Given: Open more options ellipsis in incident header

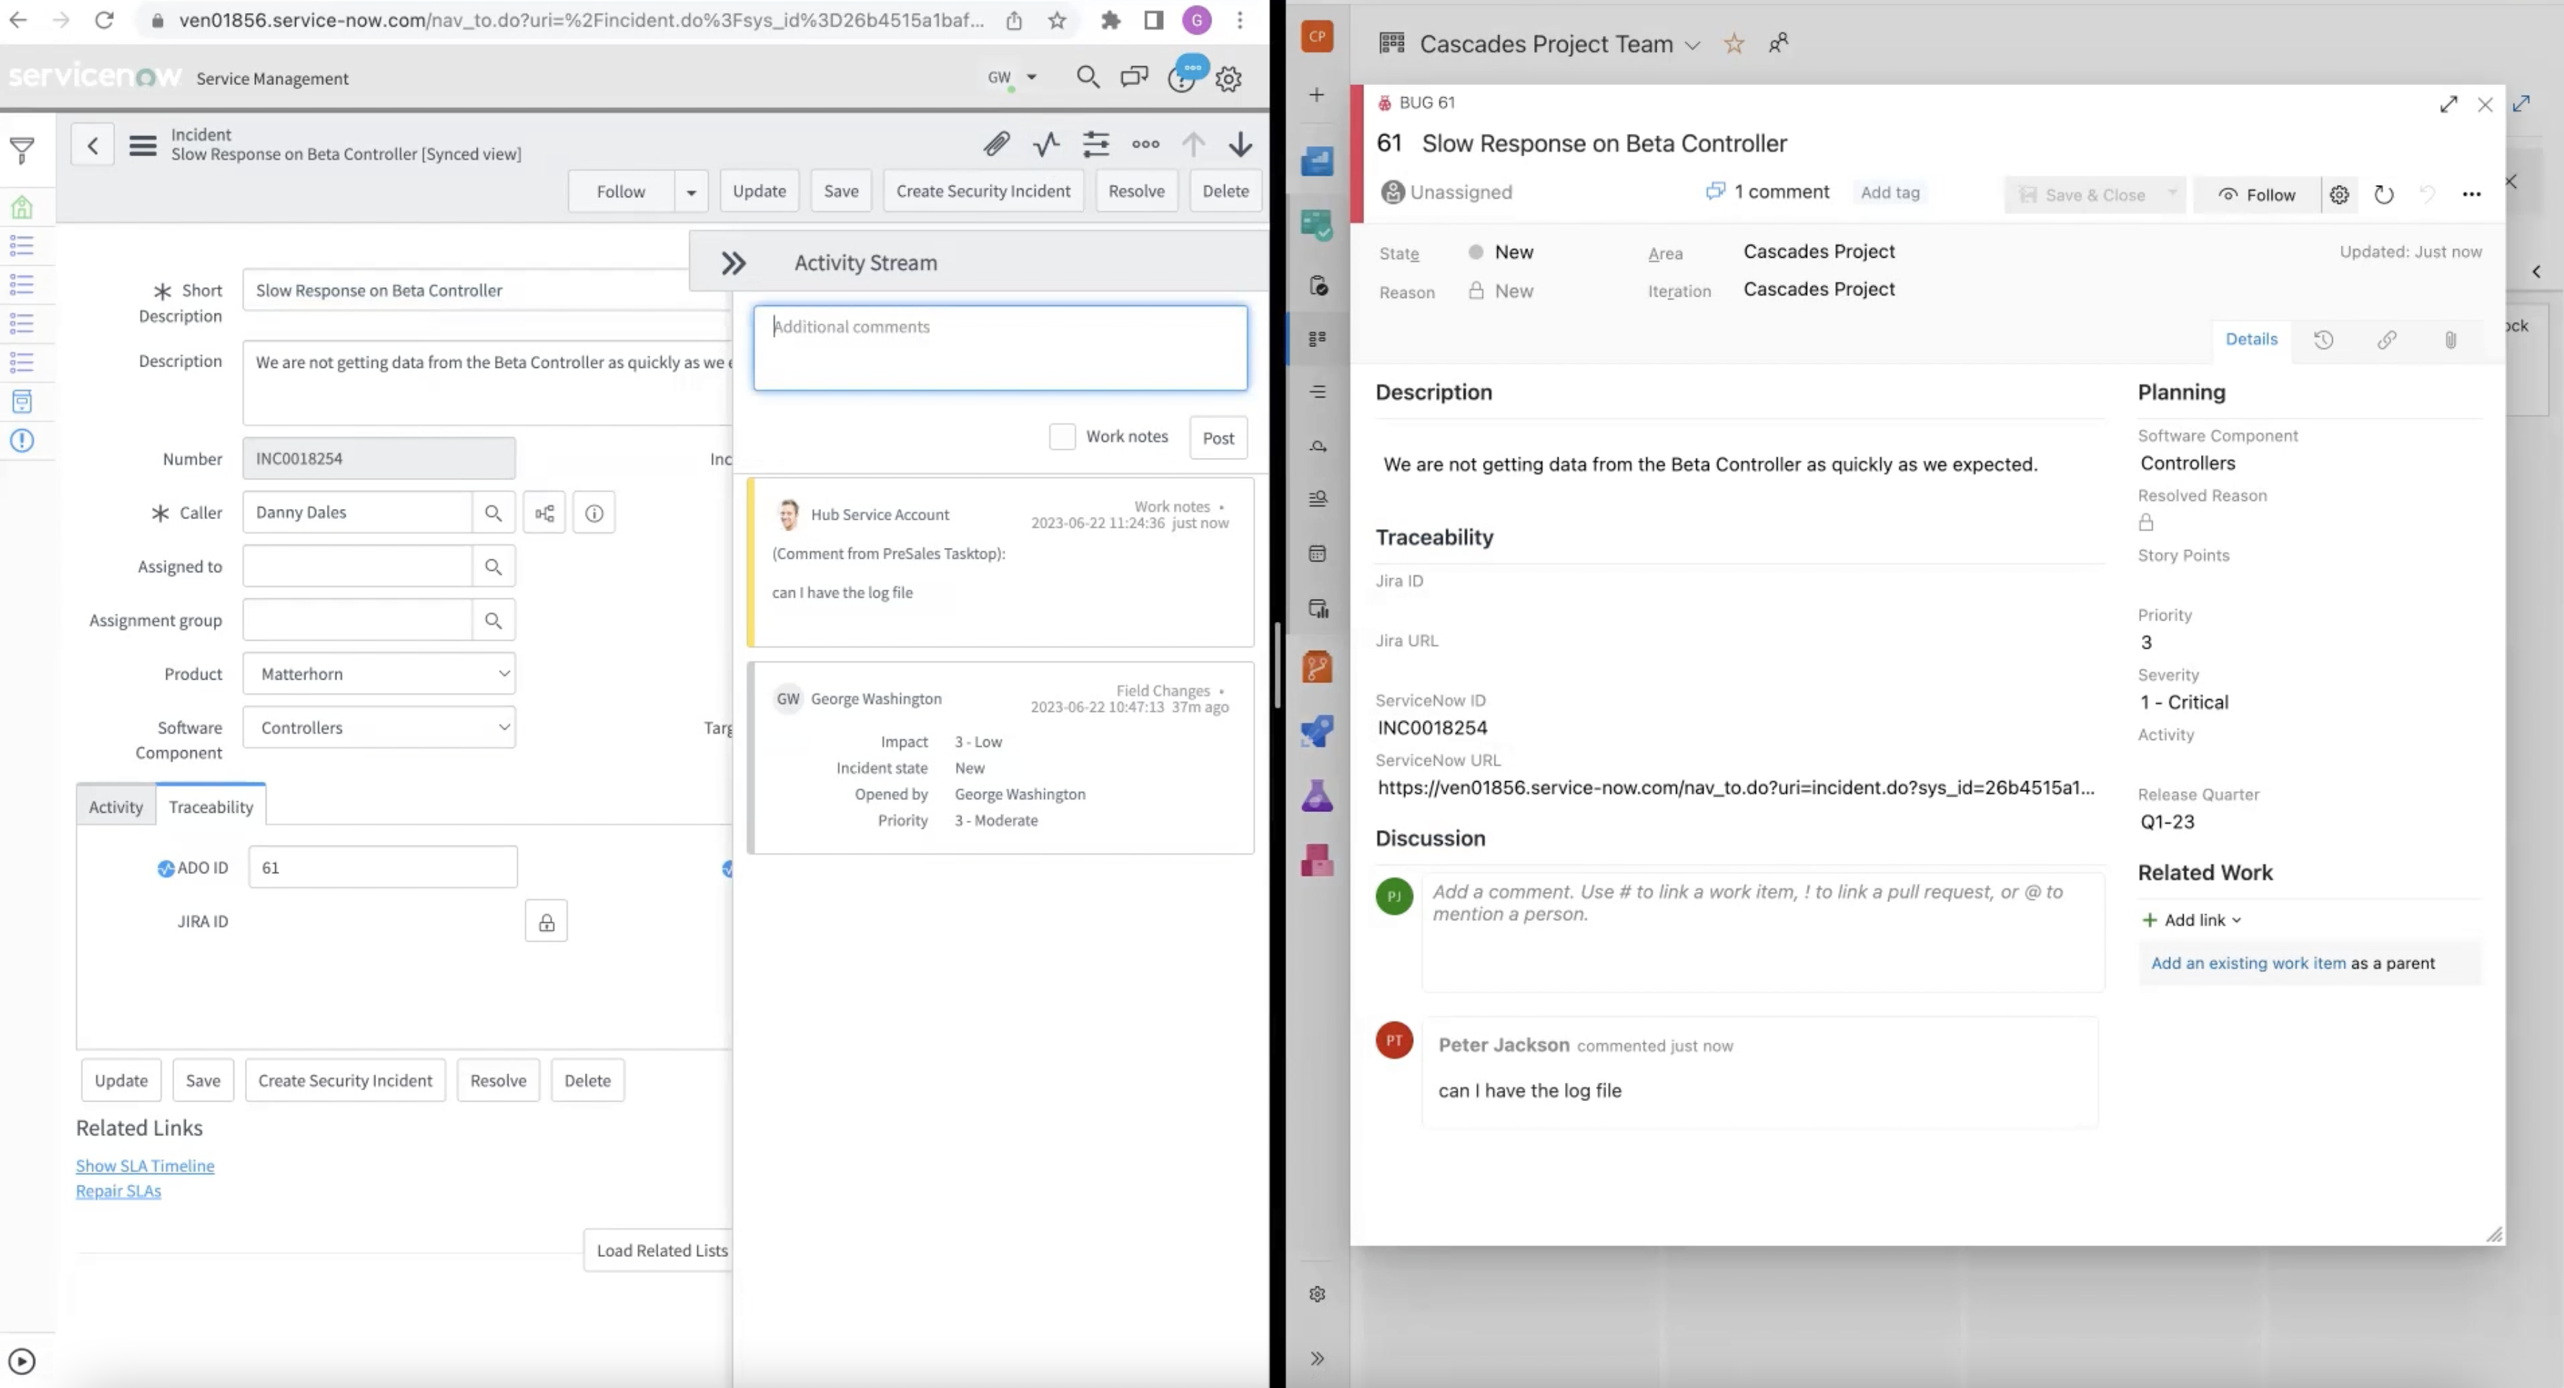Looking at the screenshot, I should point(1146,144).
